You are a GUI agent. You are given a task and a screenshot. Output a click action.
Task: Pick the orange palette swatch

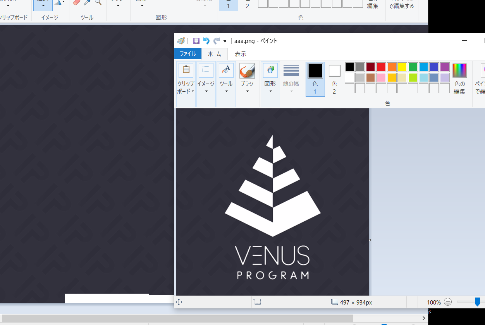[392, 67]
